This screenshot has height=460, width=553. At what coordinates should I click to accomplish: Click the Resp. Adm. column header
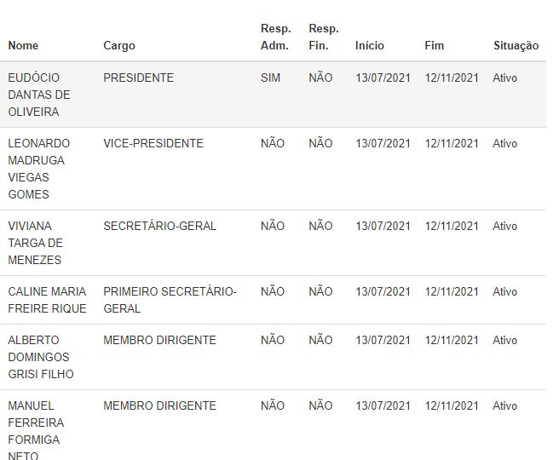(276, 37)
